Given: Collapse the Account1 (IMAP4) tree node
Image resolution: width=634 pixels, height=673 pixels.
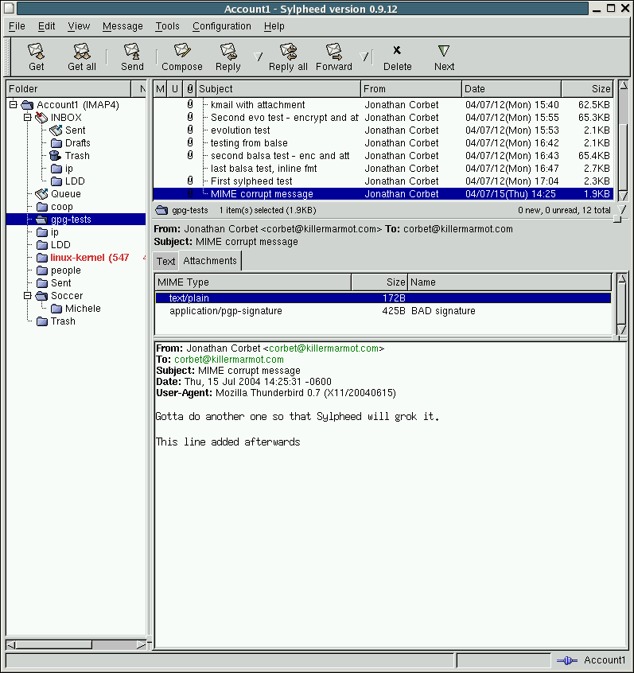Looking at the screenshot, I should pyautogui.click(x=14, y=104).
